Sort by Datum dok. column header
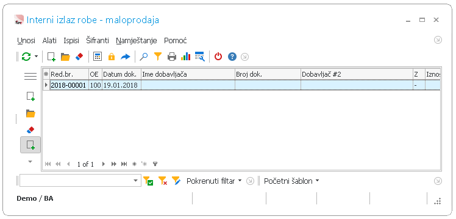Viewport: 456px width, 219px height. pos(121,75)
